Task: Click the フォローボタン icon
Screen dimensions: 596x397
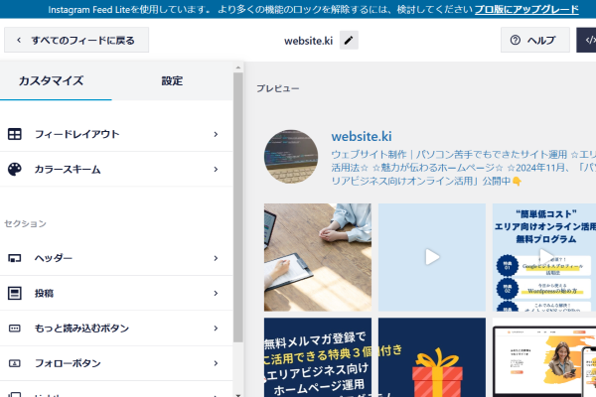Action: 15,363
